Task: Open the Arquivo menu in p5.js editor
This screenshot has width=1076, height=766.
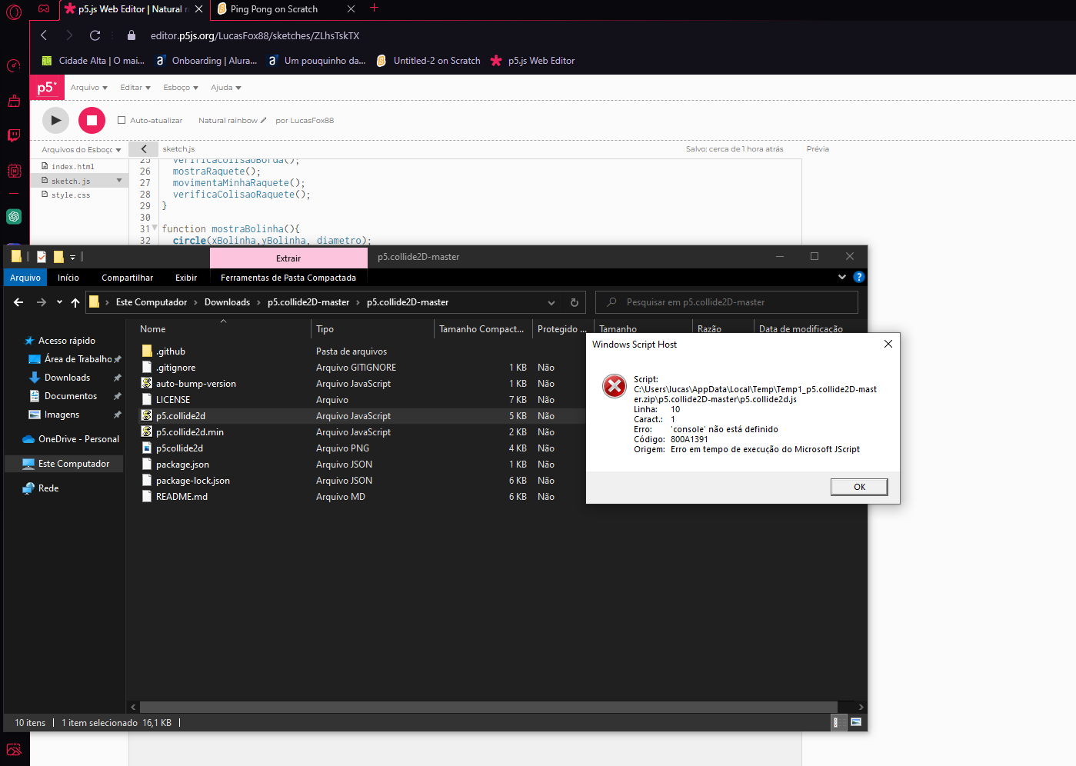Action: pos(88,88)
